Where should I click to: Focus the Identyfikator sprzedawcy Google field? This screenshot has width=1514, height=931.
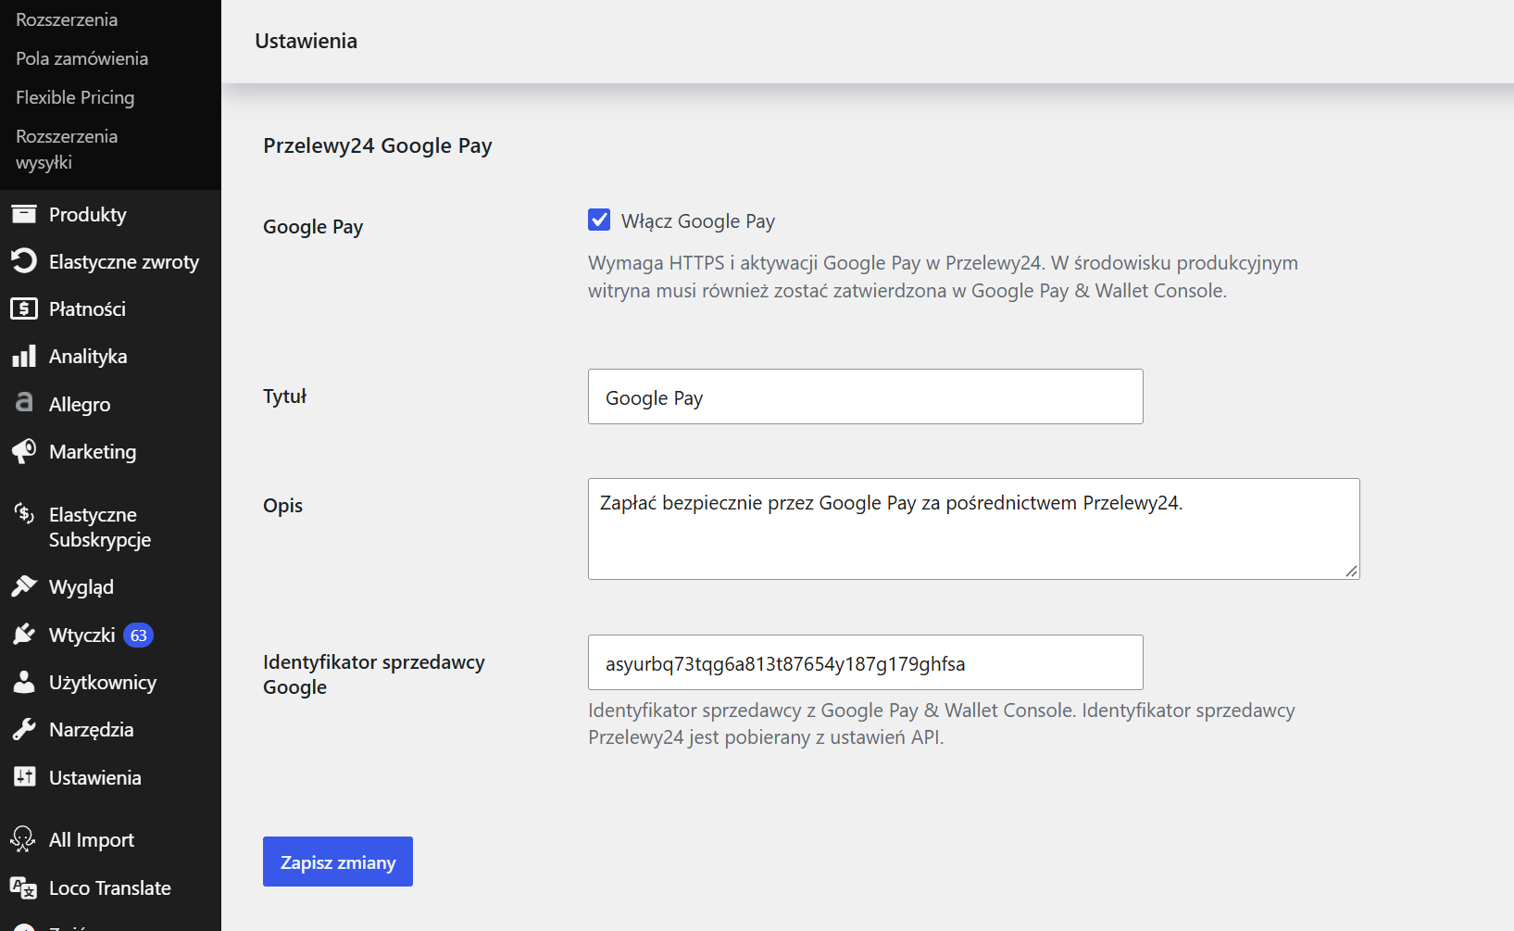pos(866,662)
